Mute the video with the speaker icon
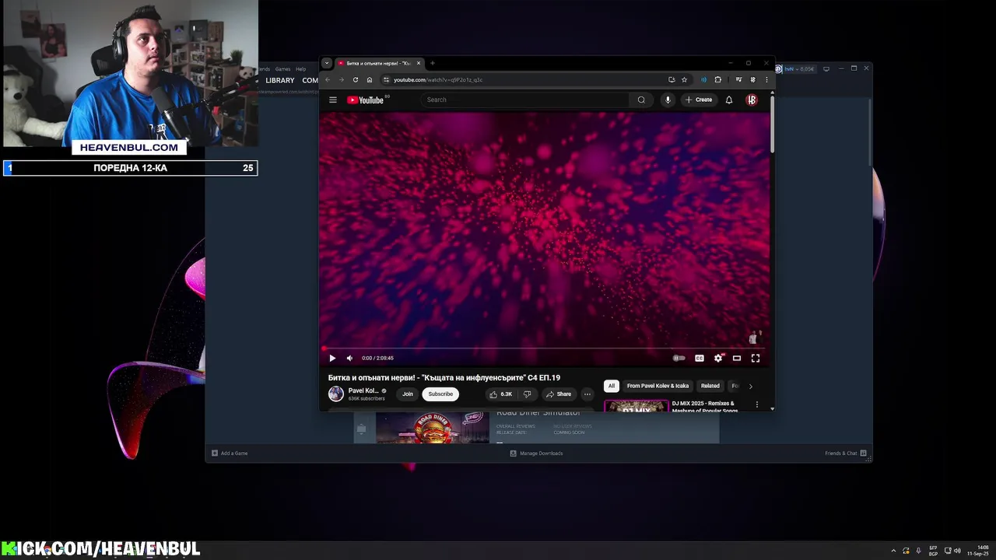The image size is (996, 560). pyautogui.click(x=349, y=358)
